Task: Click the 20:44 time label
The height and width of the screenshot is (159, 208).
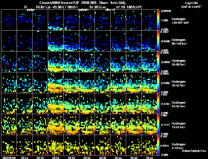Action: click(118, 158)
